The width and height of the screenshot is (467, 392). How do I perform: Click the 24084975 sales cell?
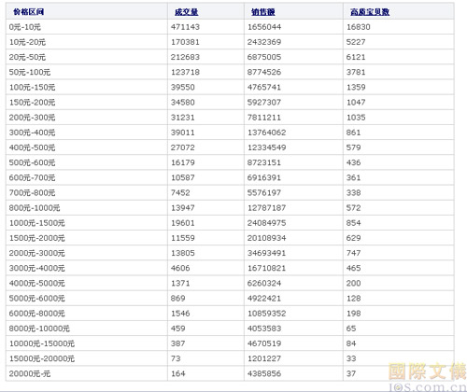coord(293,223)
